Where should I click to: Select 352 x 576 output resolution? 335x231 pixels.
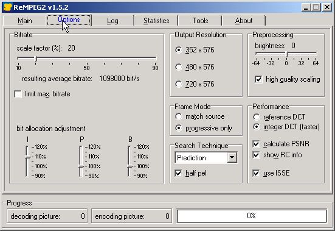[x=179, y=50]
